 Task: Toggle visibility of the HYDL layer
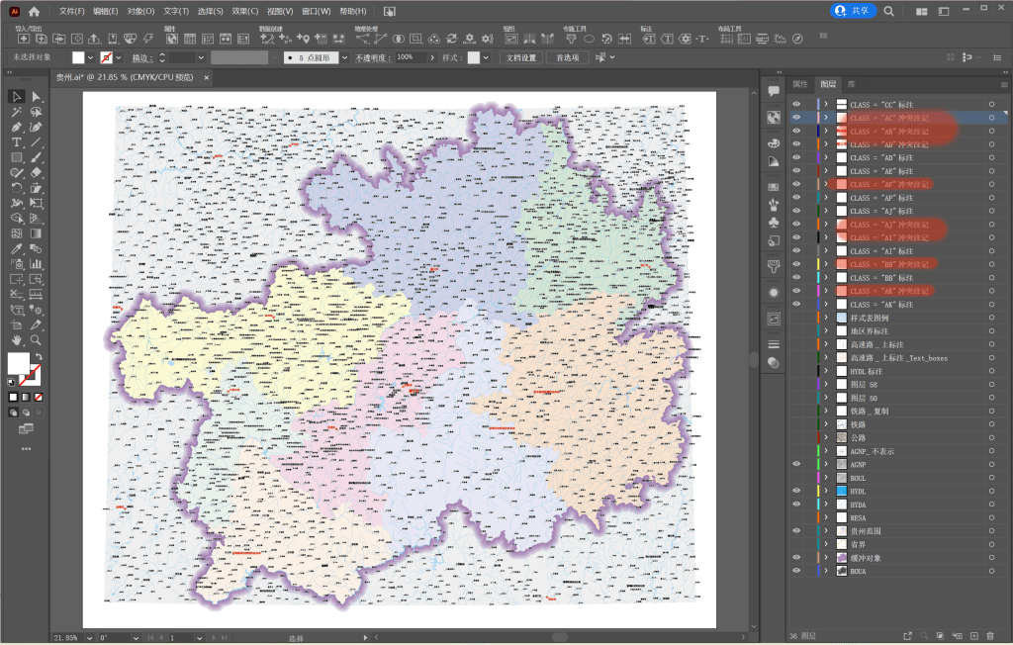(x=796, y=491)
